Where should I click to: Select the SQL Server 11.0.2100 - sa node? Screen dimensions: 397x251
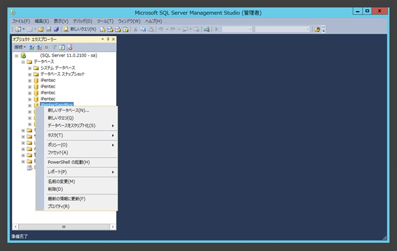point(68,55)
